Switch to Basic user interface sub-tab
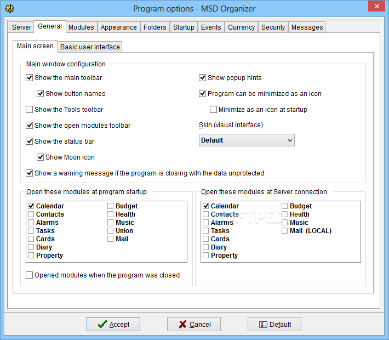 coord(90,47)
